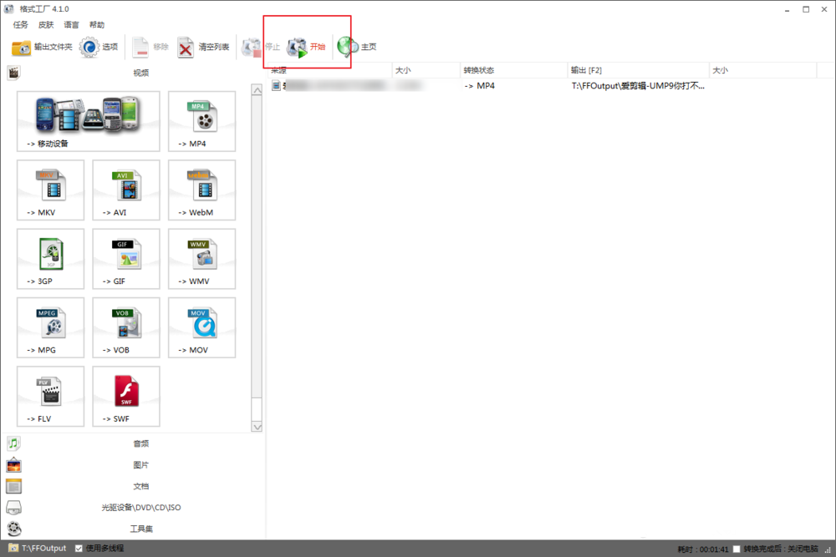Image resolution: width=836 pixels, height=557 pixels.
Task: Select the FLV conversion icon
Action: click(x=51, y=396)
